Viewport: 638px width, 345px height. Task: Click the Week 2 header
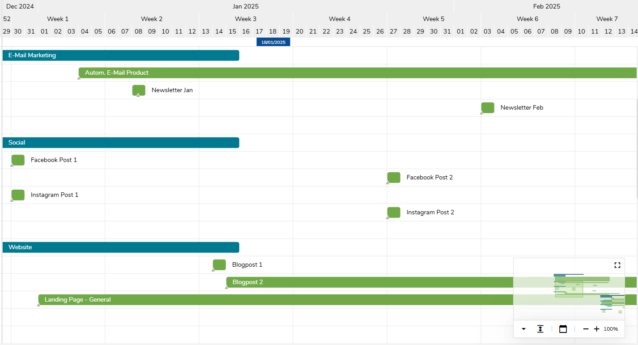pos(152,19)
